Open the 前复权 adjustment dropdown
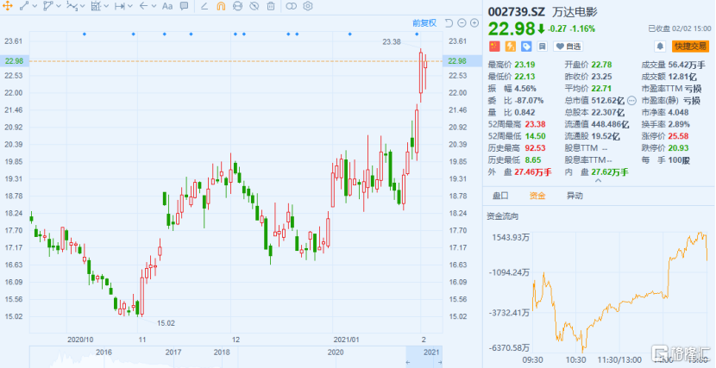The image size is (716, 368). click(424, 22)
